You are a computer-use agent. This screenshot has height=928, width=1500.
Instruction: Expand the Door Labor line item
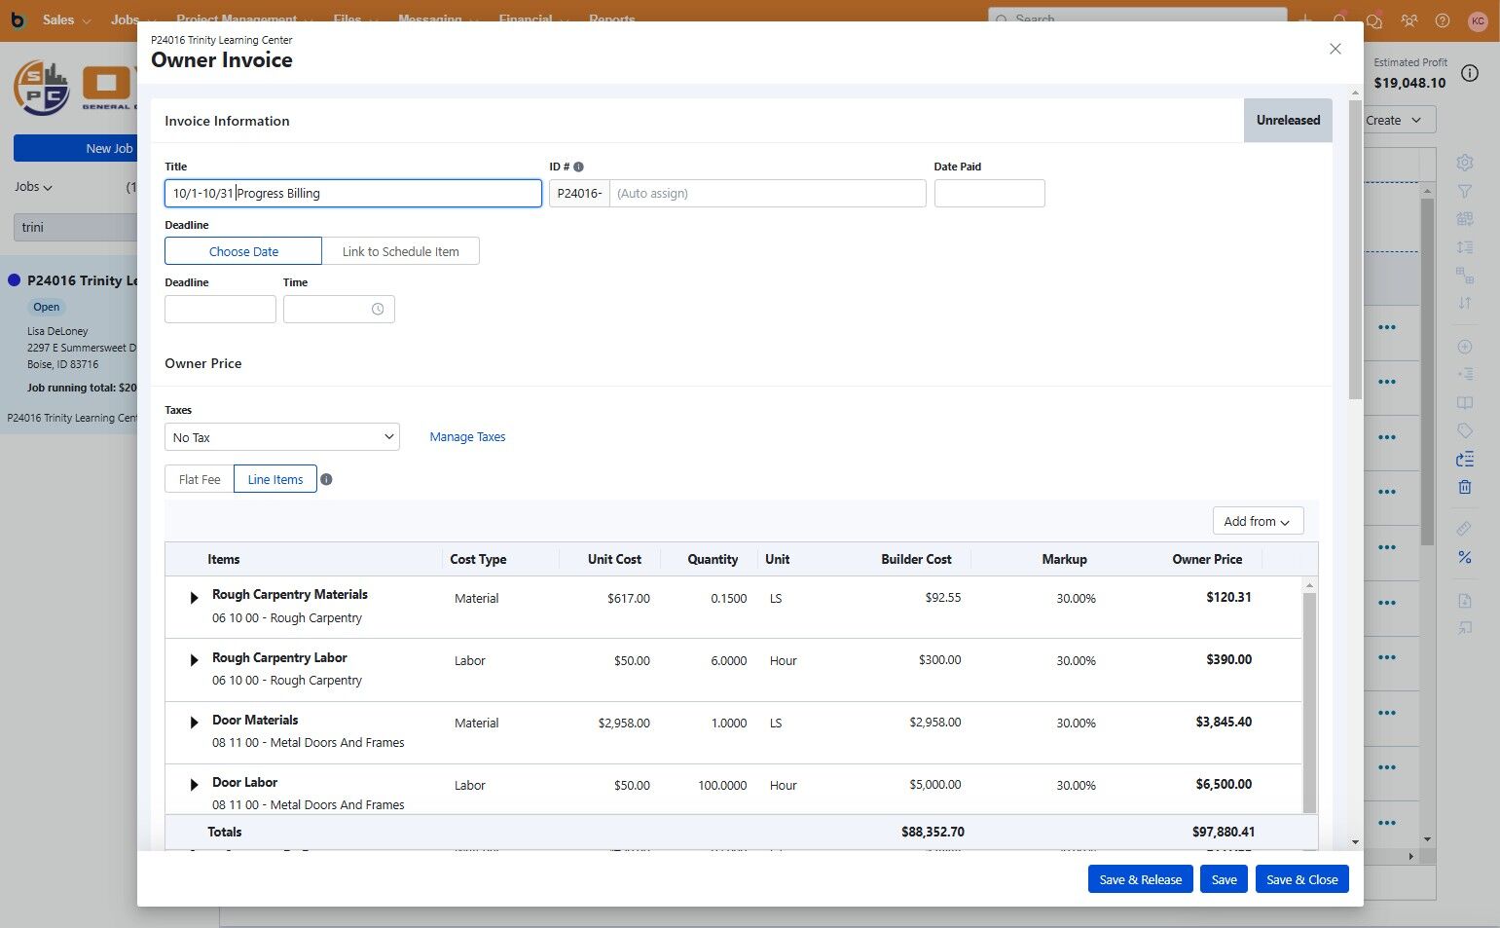click(194, 785)
